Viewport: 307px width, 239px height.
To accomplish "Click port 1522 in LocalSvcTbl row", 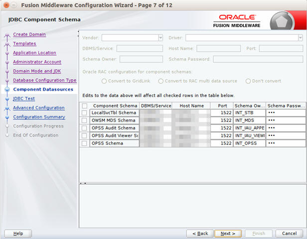I will [222, 113].
